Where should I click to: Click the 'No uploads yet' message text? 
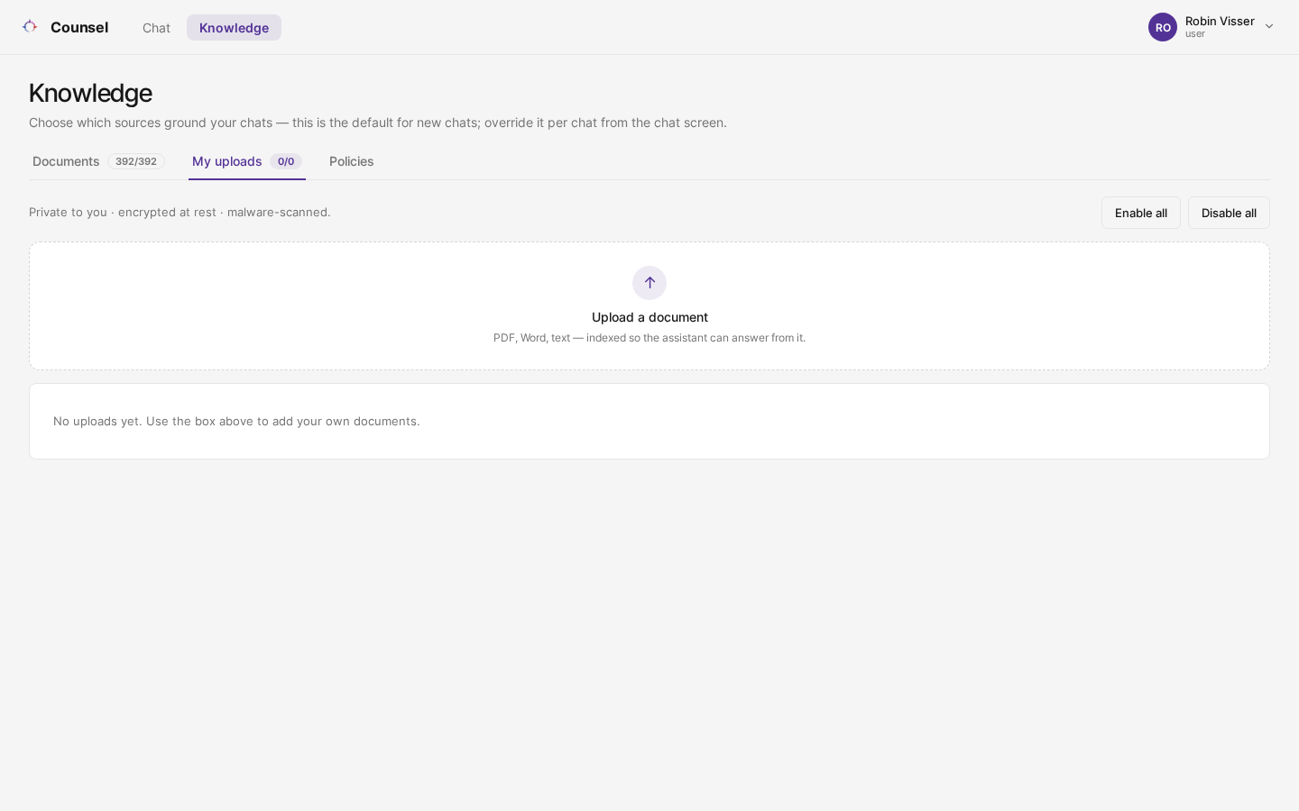[x=236, y=421]
